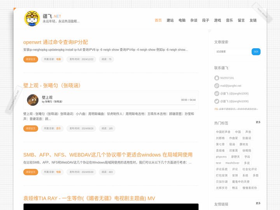
Task: Click the blue GO! search button
Action: (x=256, y=52)
